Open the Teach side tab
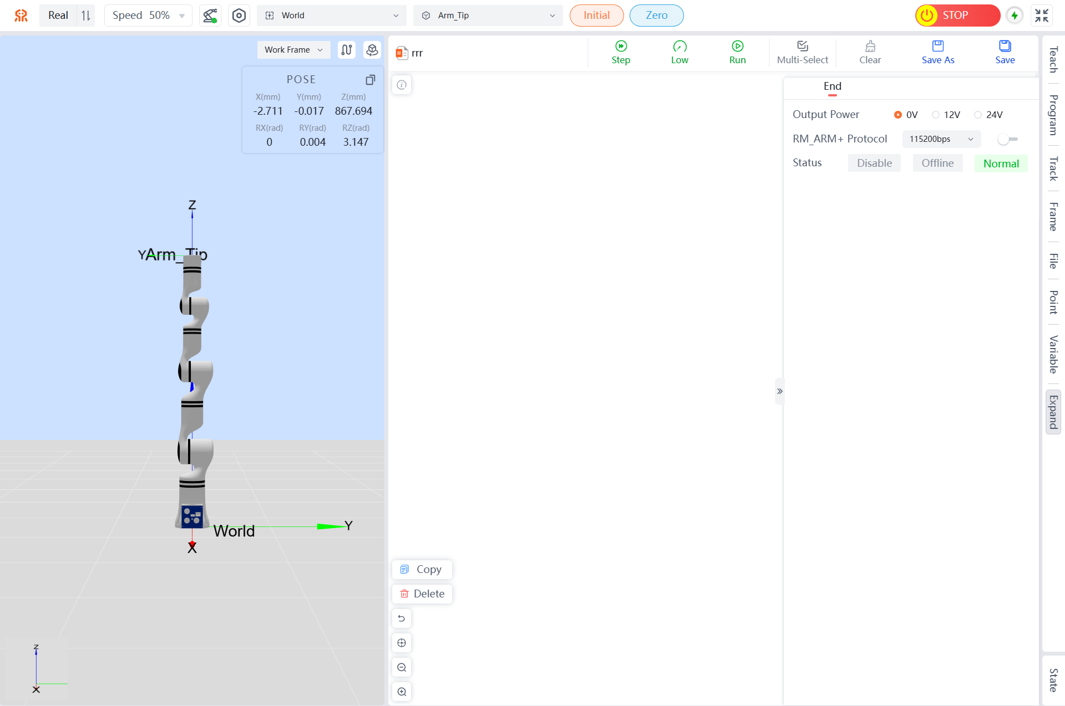This screenshot has height=706, width=1065. click(x=1053, y=60)
